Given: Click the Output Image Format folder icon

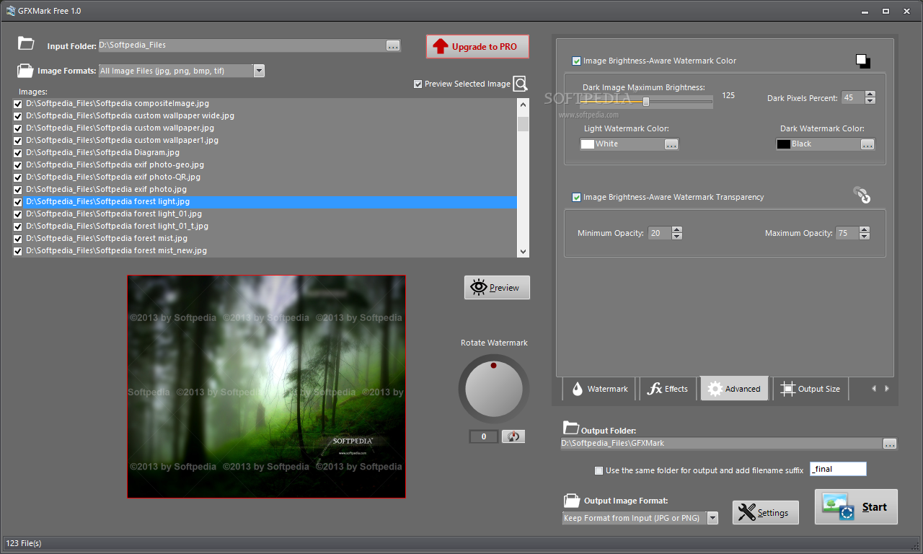Looking at the screenshot, I should coord(572,500).
